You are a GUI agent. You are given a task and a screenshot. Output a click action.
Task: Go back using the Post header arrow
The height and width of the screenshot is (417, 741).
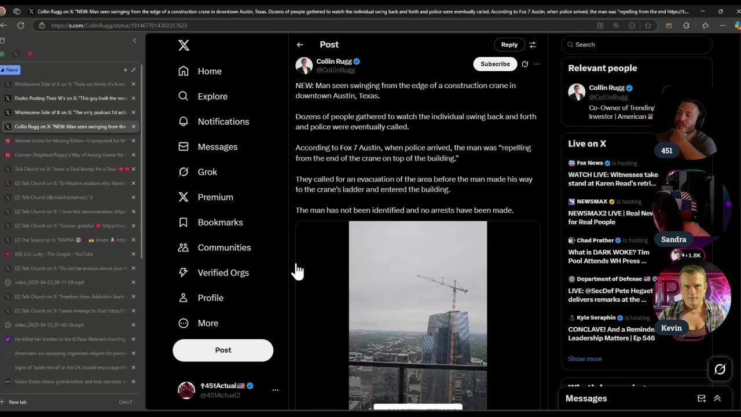click(x=300, y=45)
